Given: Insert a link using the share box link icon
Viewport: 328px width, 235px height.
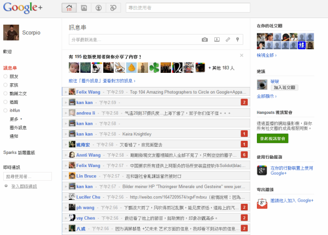Looking at the screenshot, I should (227, 39).
